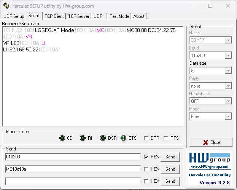
Task: Open the Handshake dropdown showing OFF
Action: click(x=228, y=101)
